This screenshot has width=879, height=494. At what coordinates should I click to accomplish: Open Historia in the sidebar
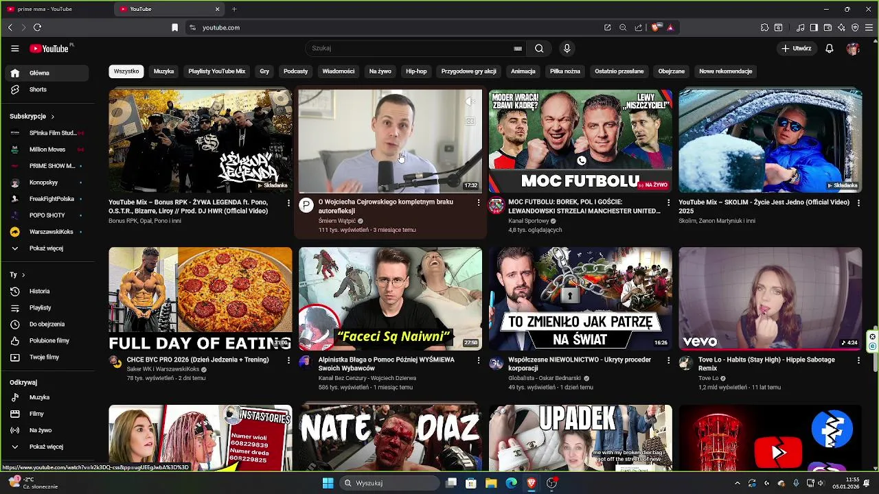click(47, 291)
